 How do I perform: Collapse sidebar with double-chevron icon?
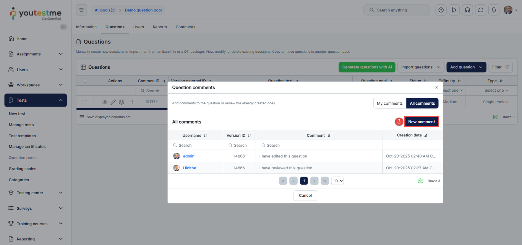tap(63, 27)
